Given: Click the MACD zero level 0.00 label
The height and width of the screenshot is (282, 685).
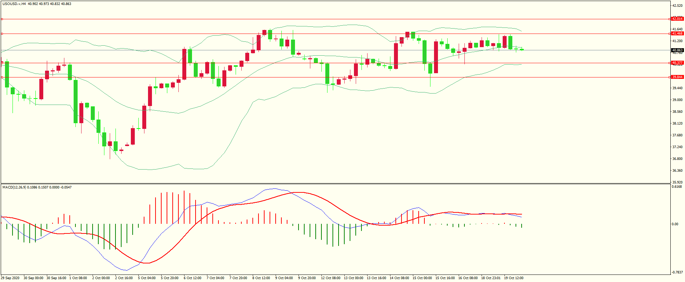Looking at the screenshot, I should (675, 224).
